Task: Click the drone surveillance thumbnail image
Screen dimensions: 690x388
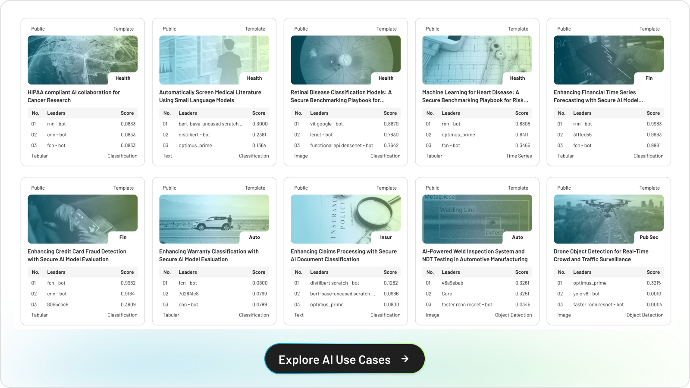Action: tap(608, 219)
